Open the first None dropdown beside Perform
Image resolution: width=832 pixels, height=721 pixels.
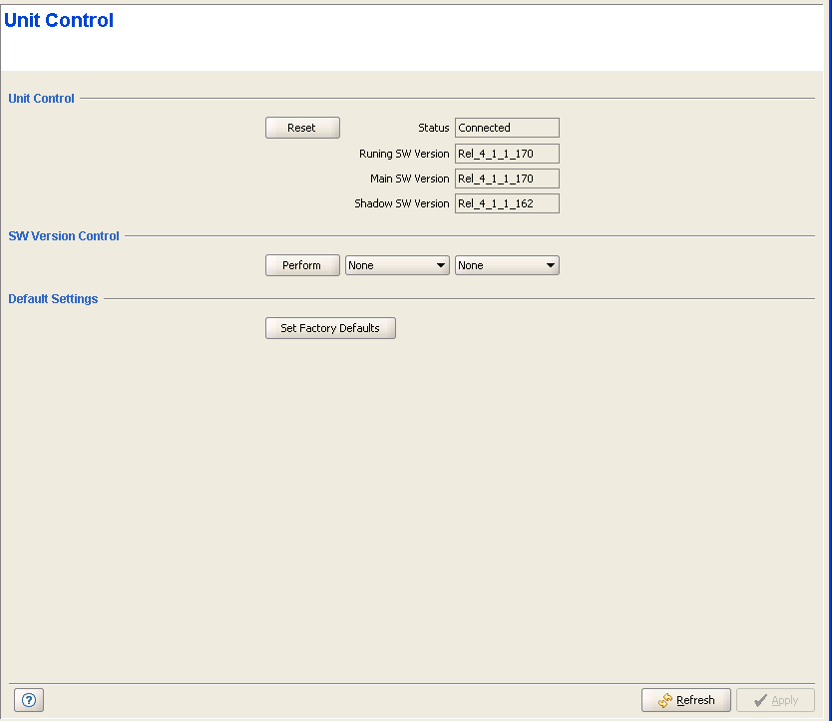click(397, 265)
